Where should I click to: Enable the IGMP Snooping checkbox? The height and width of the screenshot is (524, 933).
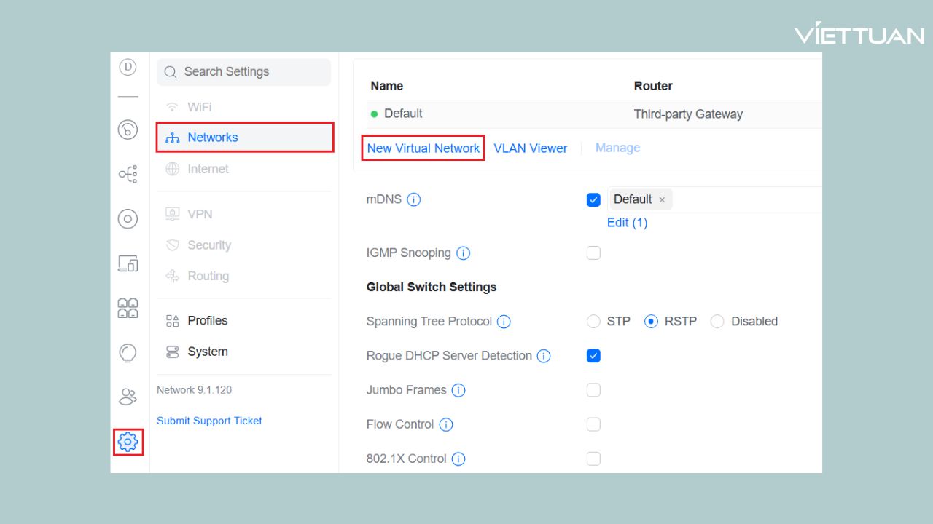[x=593, y=253]
